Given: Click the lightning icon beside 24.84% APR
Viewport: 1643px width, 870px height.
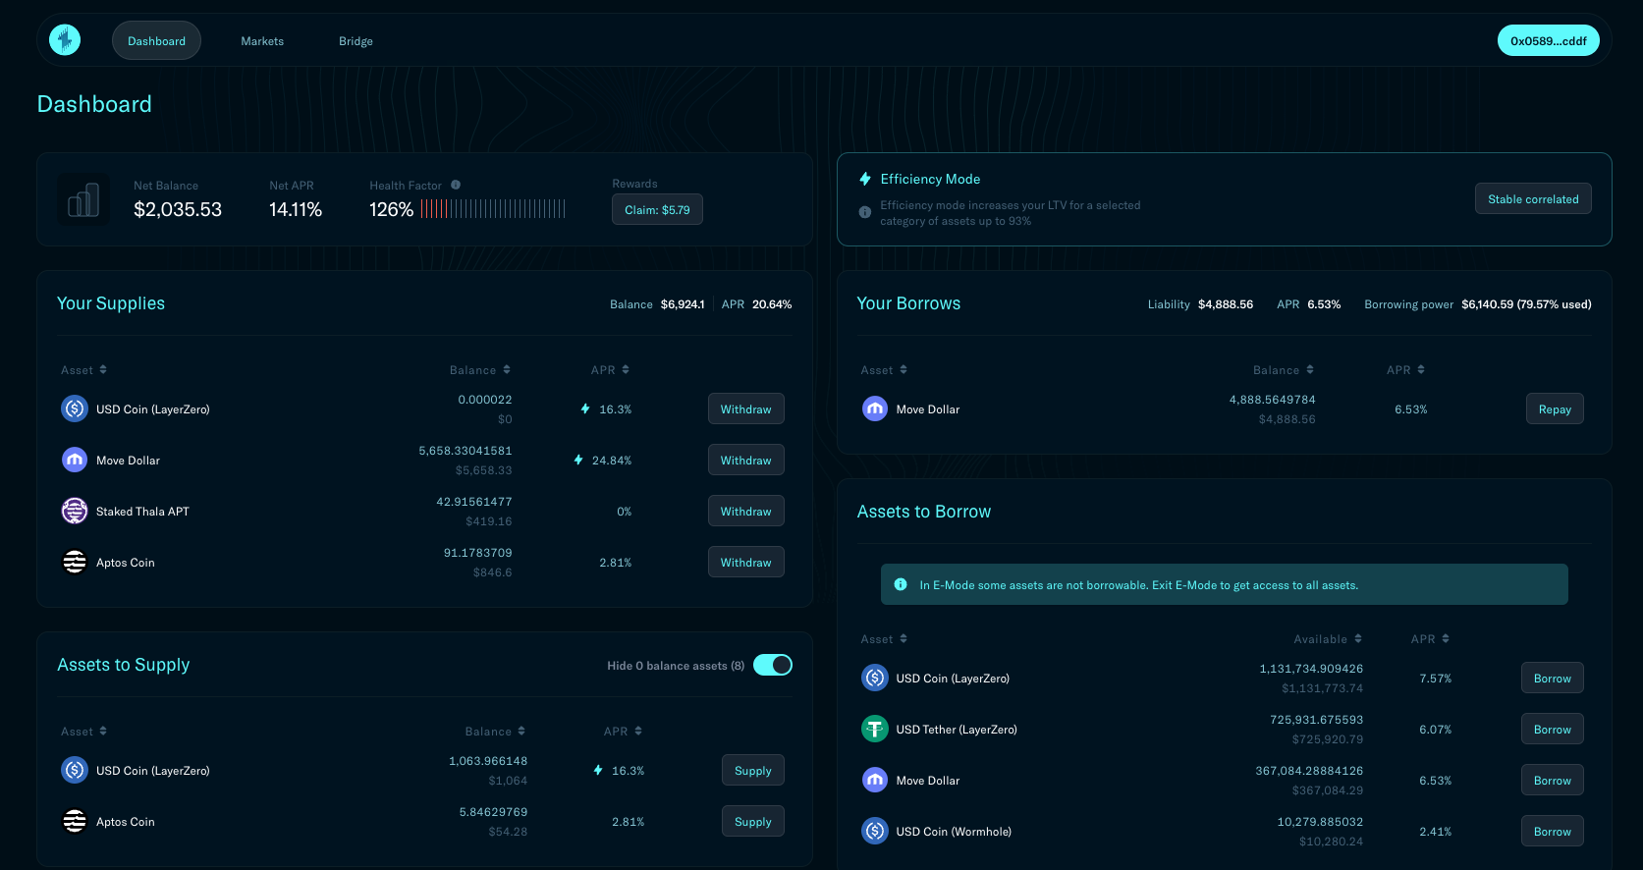Looking at the screenshot, I should pos(578,460).
